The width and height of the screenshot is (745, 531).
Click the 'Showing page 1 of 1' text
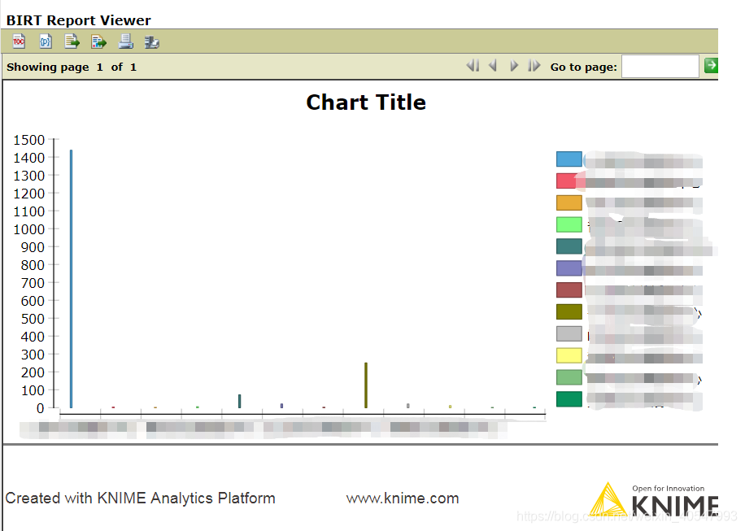(x=72, y=67)
